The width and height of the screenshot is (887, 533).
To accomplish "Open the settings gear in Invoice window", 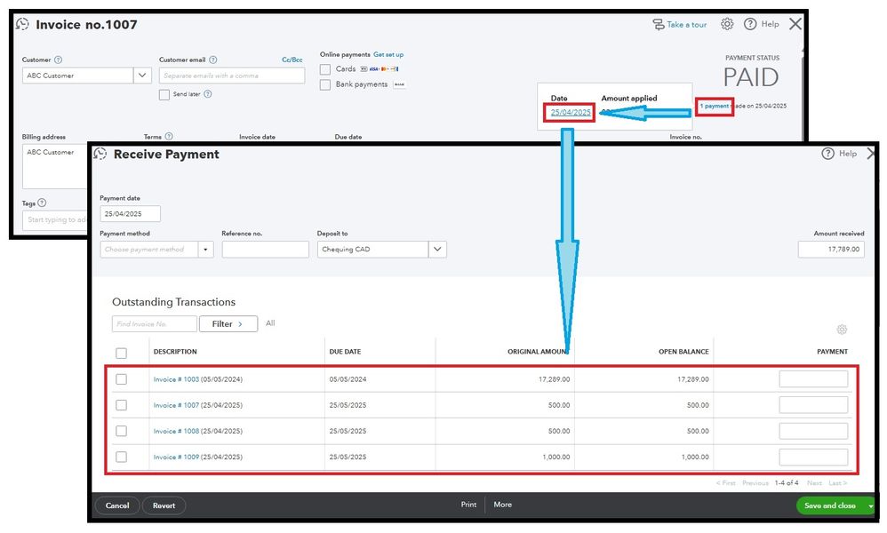I will pyautogui.click(x=727, y=24).
